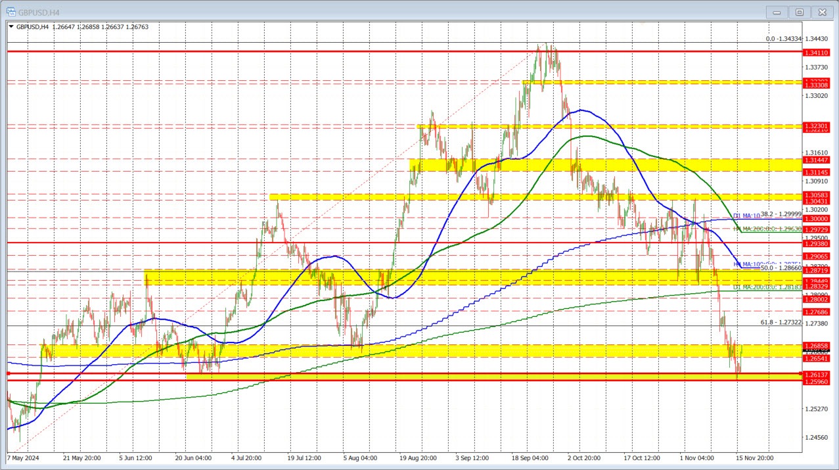Select the red 1.29065 price label
839x470 pixels.
point(817,256)
